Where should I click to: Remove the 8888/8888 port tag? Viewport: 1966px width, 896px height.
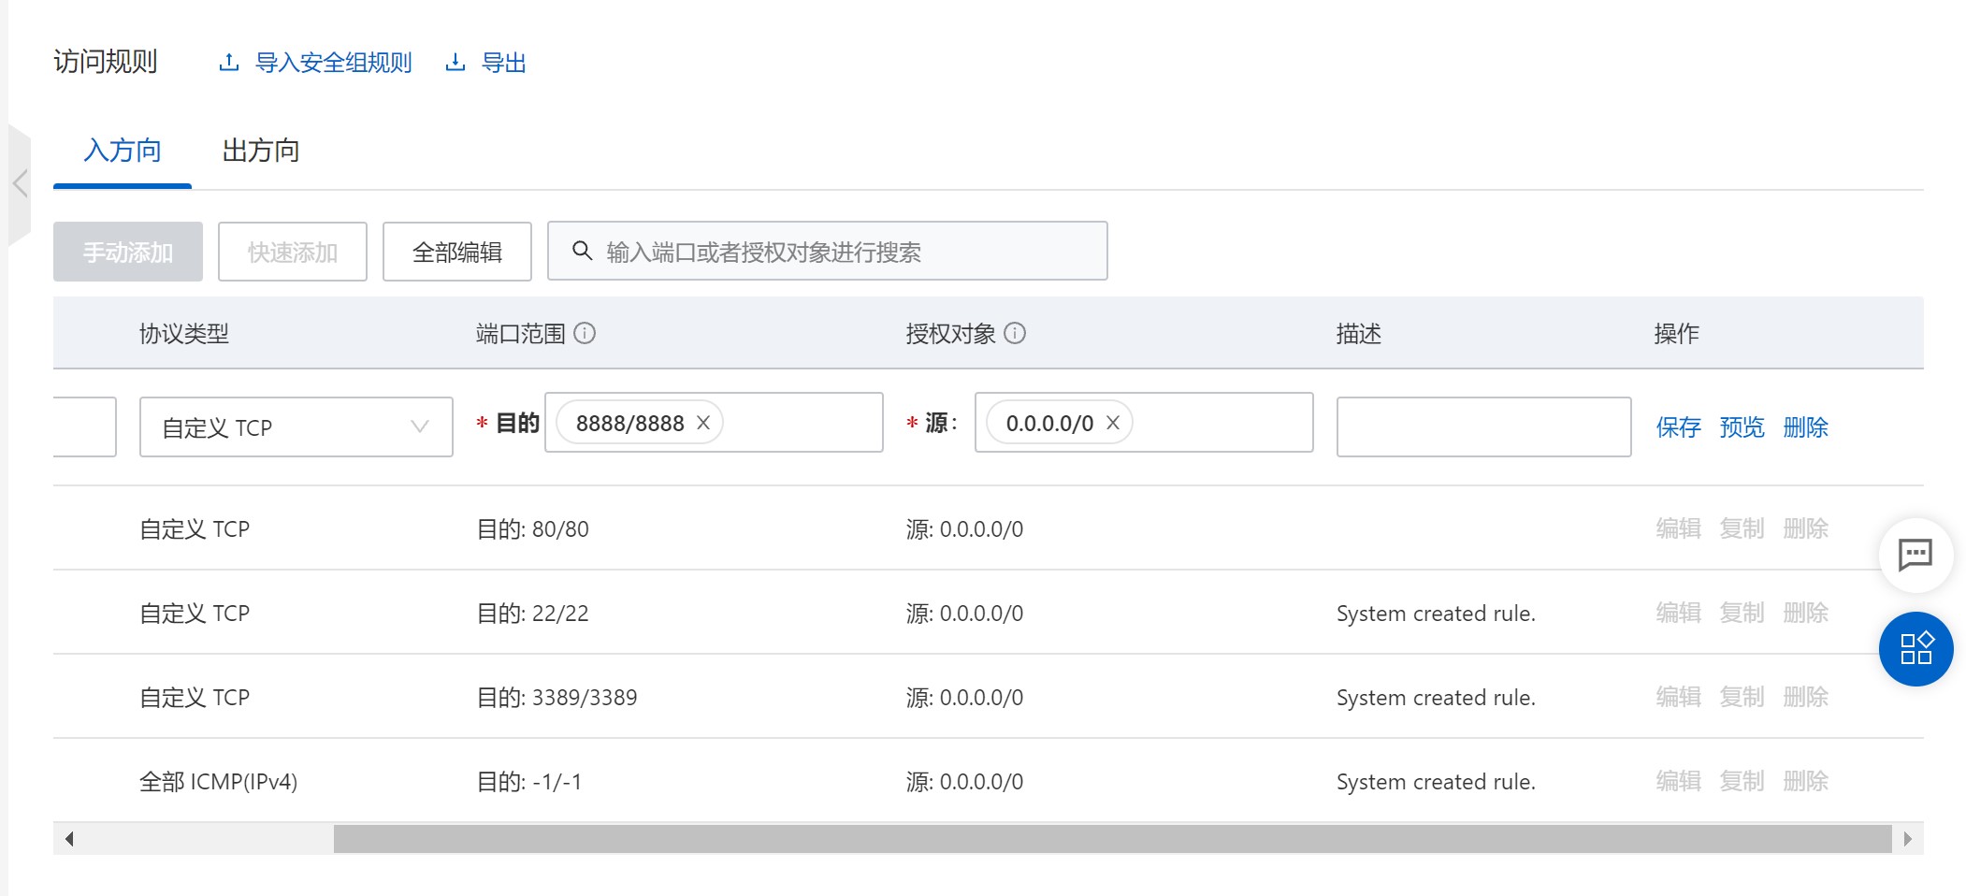click(x=703, y=423)
